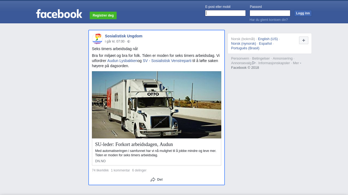The image size is (348, 195).
Task: Click the Facebook logo
Action: (x=59, y=14)
